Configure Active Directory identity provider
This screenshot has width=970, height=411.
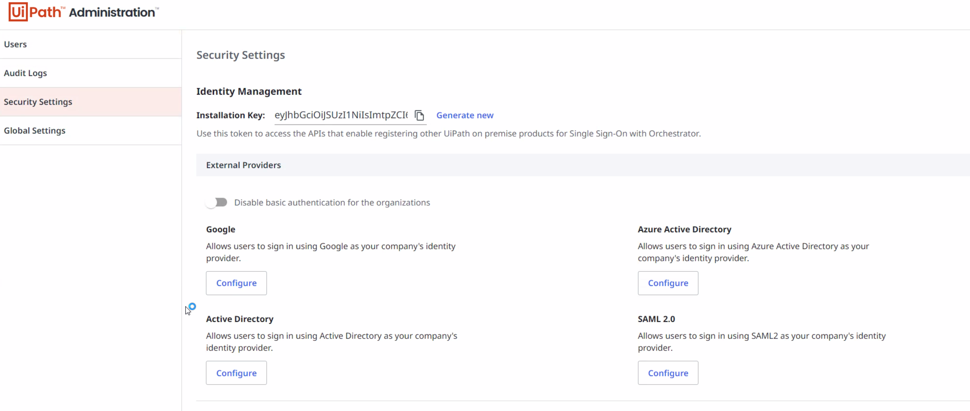tap(236, 373)
